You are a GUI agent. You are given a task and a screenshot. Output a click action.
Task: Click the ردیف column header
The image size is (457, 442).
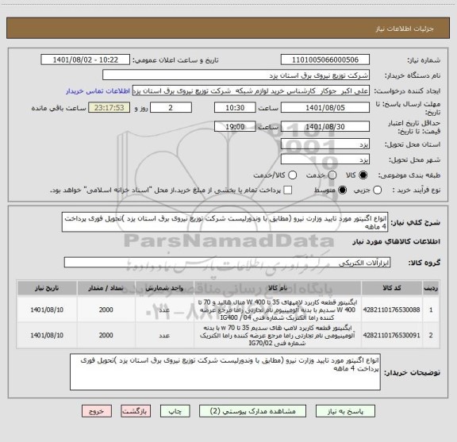click(431, 288)
